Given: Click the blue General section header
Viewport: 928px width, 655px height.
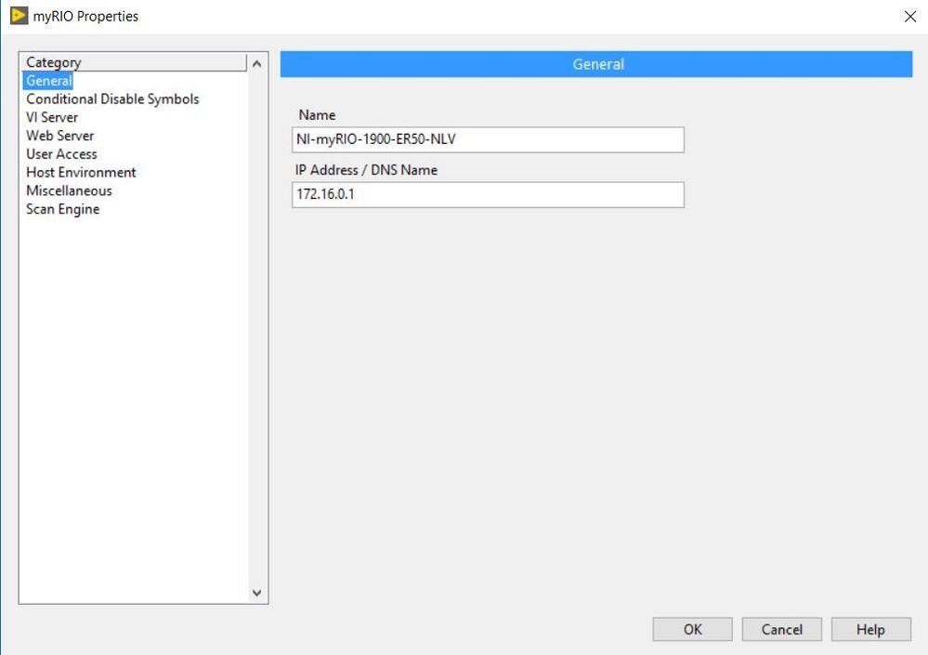Looking at the screenshot, I should [596, 64].
